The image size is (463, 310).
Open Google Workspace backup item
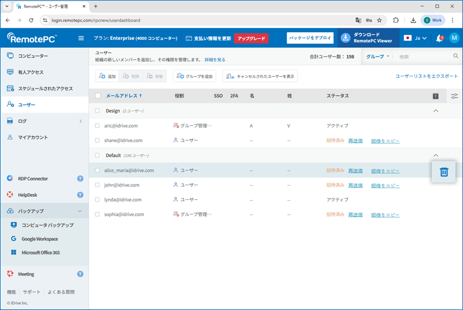tap(39, 239)
